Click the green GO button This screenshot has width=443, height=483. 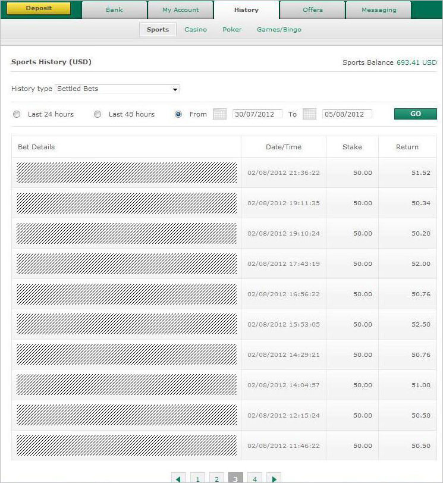[x=415, y=114]
